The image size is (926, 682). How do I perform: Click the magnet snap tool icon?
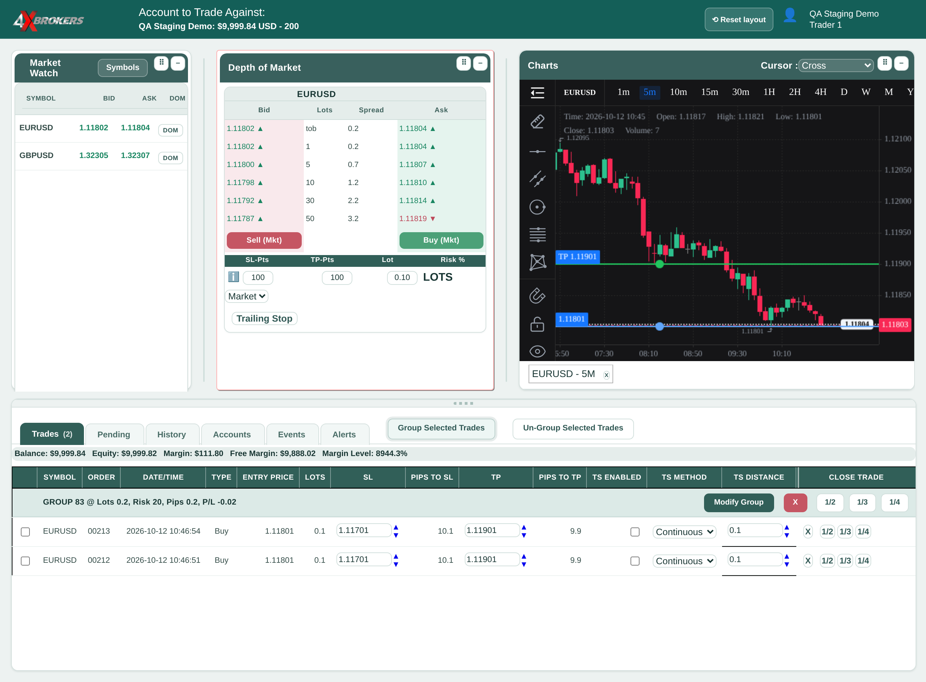point(537,296)
